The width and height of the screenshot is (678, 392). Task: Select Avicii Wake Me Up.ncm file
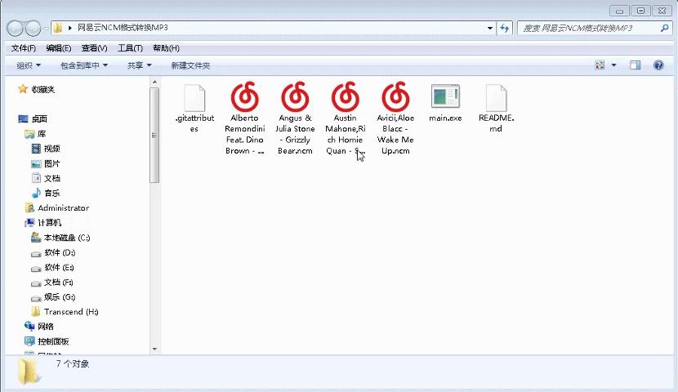[395, 99]
